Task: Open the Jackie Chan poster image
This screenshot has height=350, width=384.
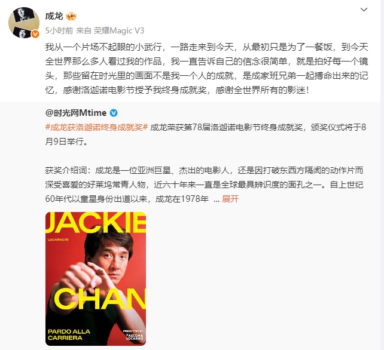Action: pyautogui.click(x=96, y=278)
